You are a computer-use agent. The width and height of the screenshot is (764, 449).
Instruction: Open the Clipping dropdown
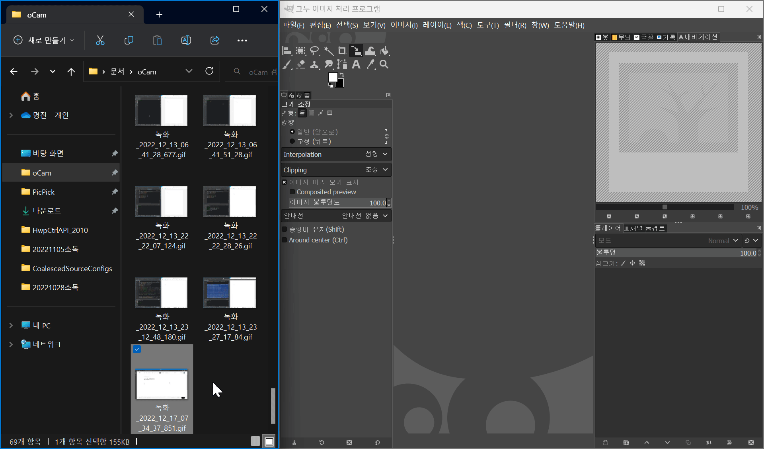pyautogui.click(x=336, y=170)
